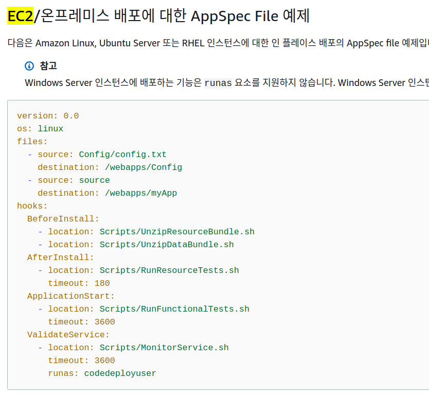Image resolution: width=429 pixels, height=394 pixels.
Task: Click the highlighted EC2 in the heading
Action: pos(20,16)
